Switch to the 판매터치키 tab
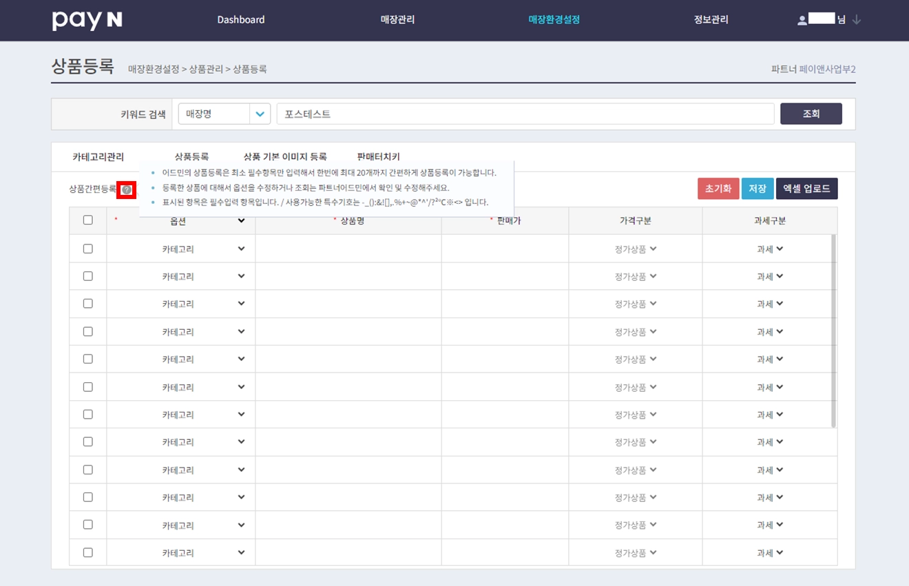 point(379,157)
